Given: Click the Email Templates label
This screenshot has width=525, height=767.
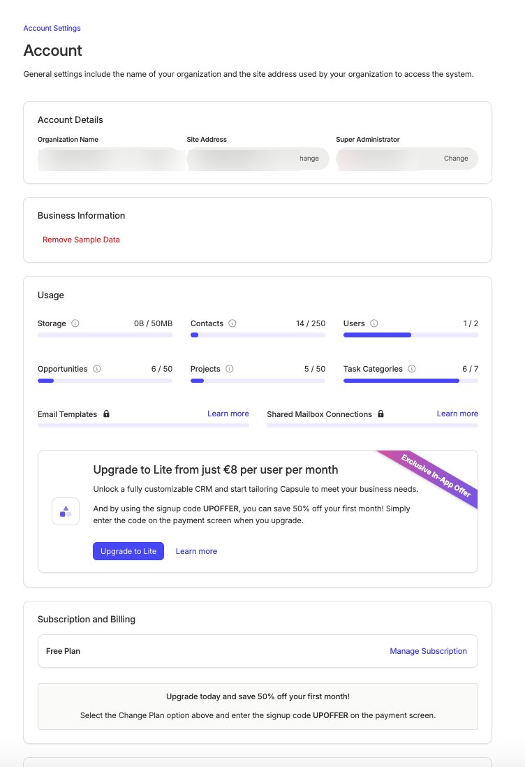Looking at the screenshot, I should [x=68, y=414].
